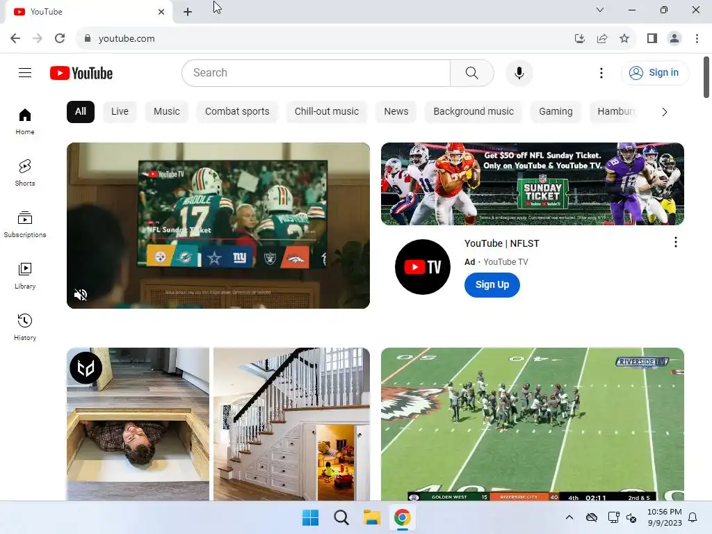Share this page from address bar
The height and width of the screenshot is (534, 712).
point(602,38)
